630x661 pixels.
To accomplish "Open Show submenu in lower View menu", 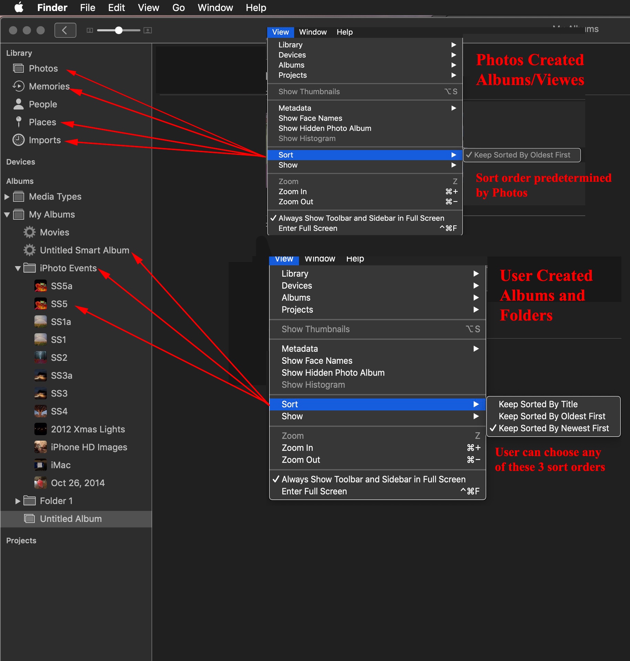I will pyautogui.click(x=378, y=416).
